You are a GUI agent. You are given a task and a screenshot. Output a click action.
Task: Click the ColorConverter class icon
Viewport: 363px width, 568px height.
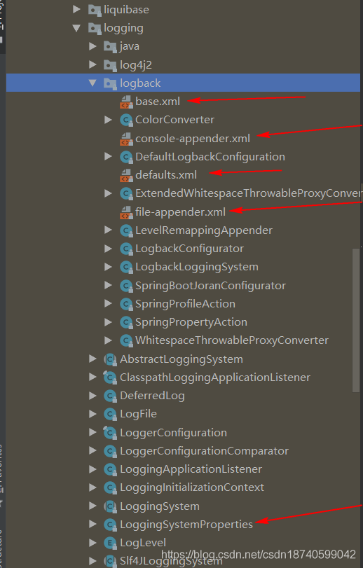pos(126,120)
